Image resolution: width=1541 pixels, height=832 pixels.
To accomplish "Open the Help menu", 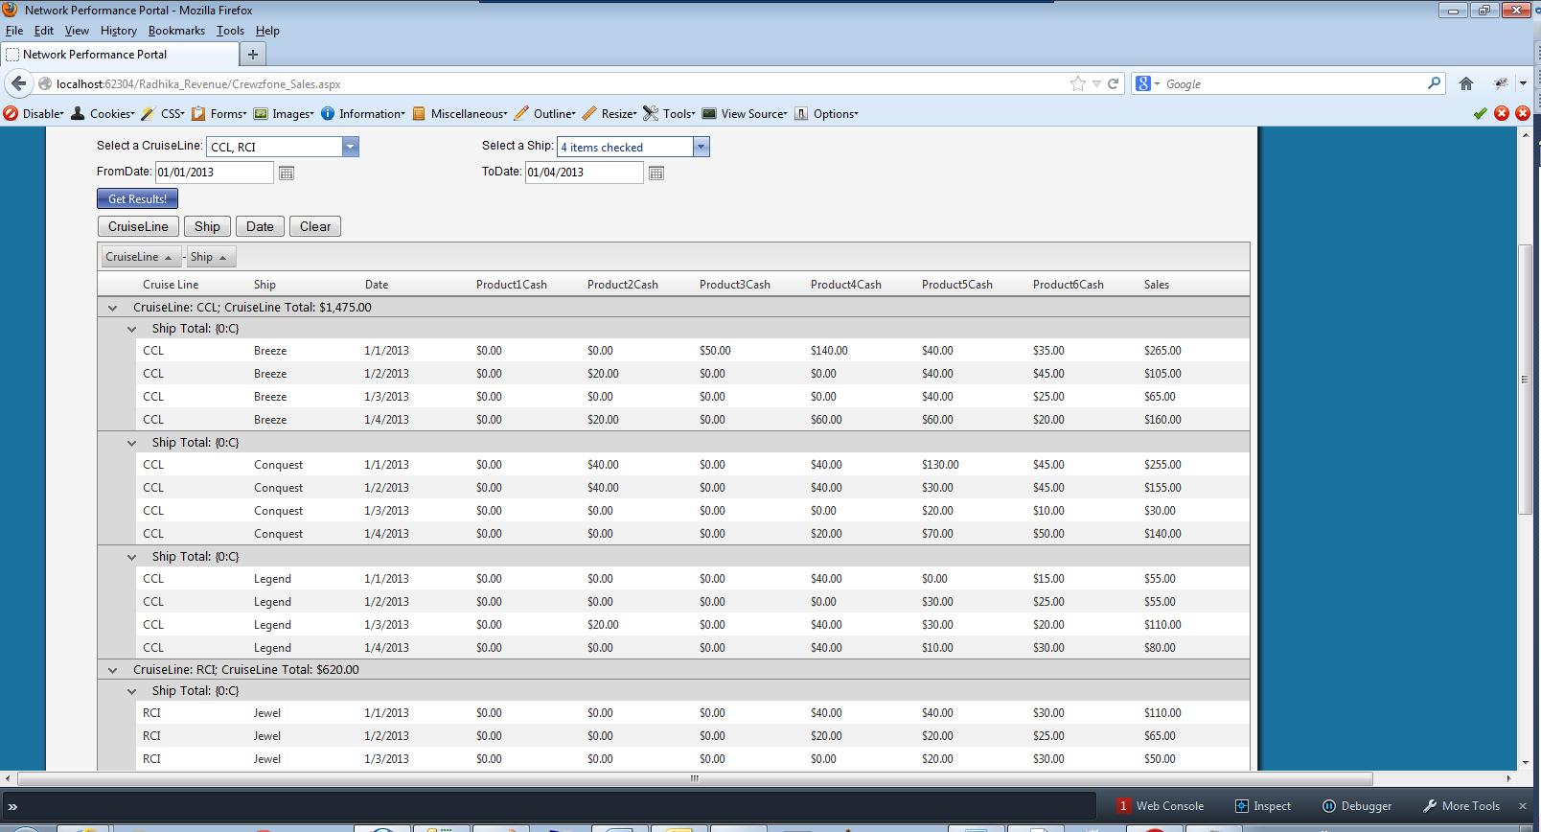I will 267,31.
